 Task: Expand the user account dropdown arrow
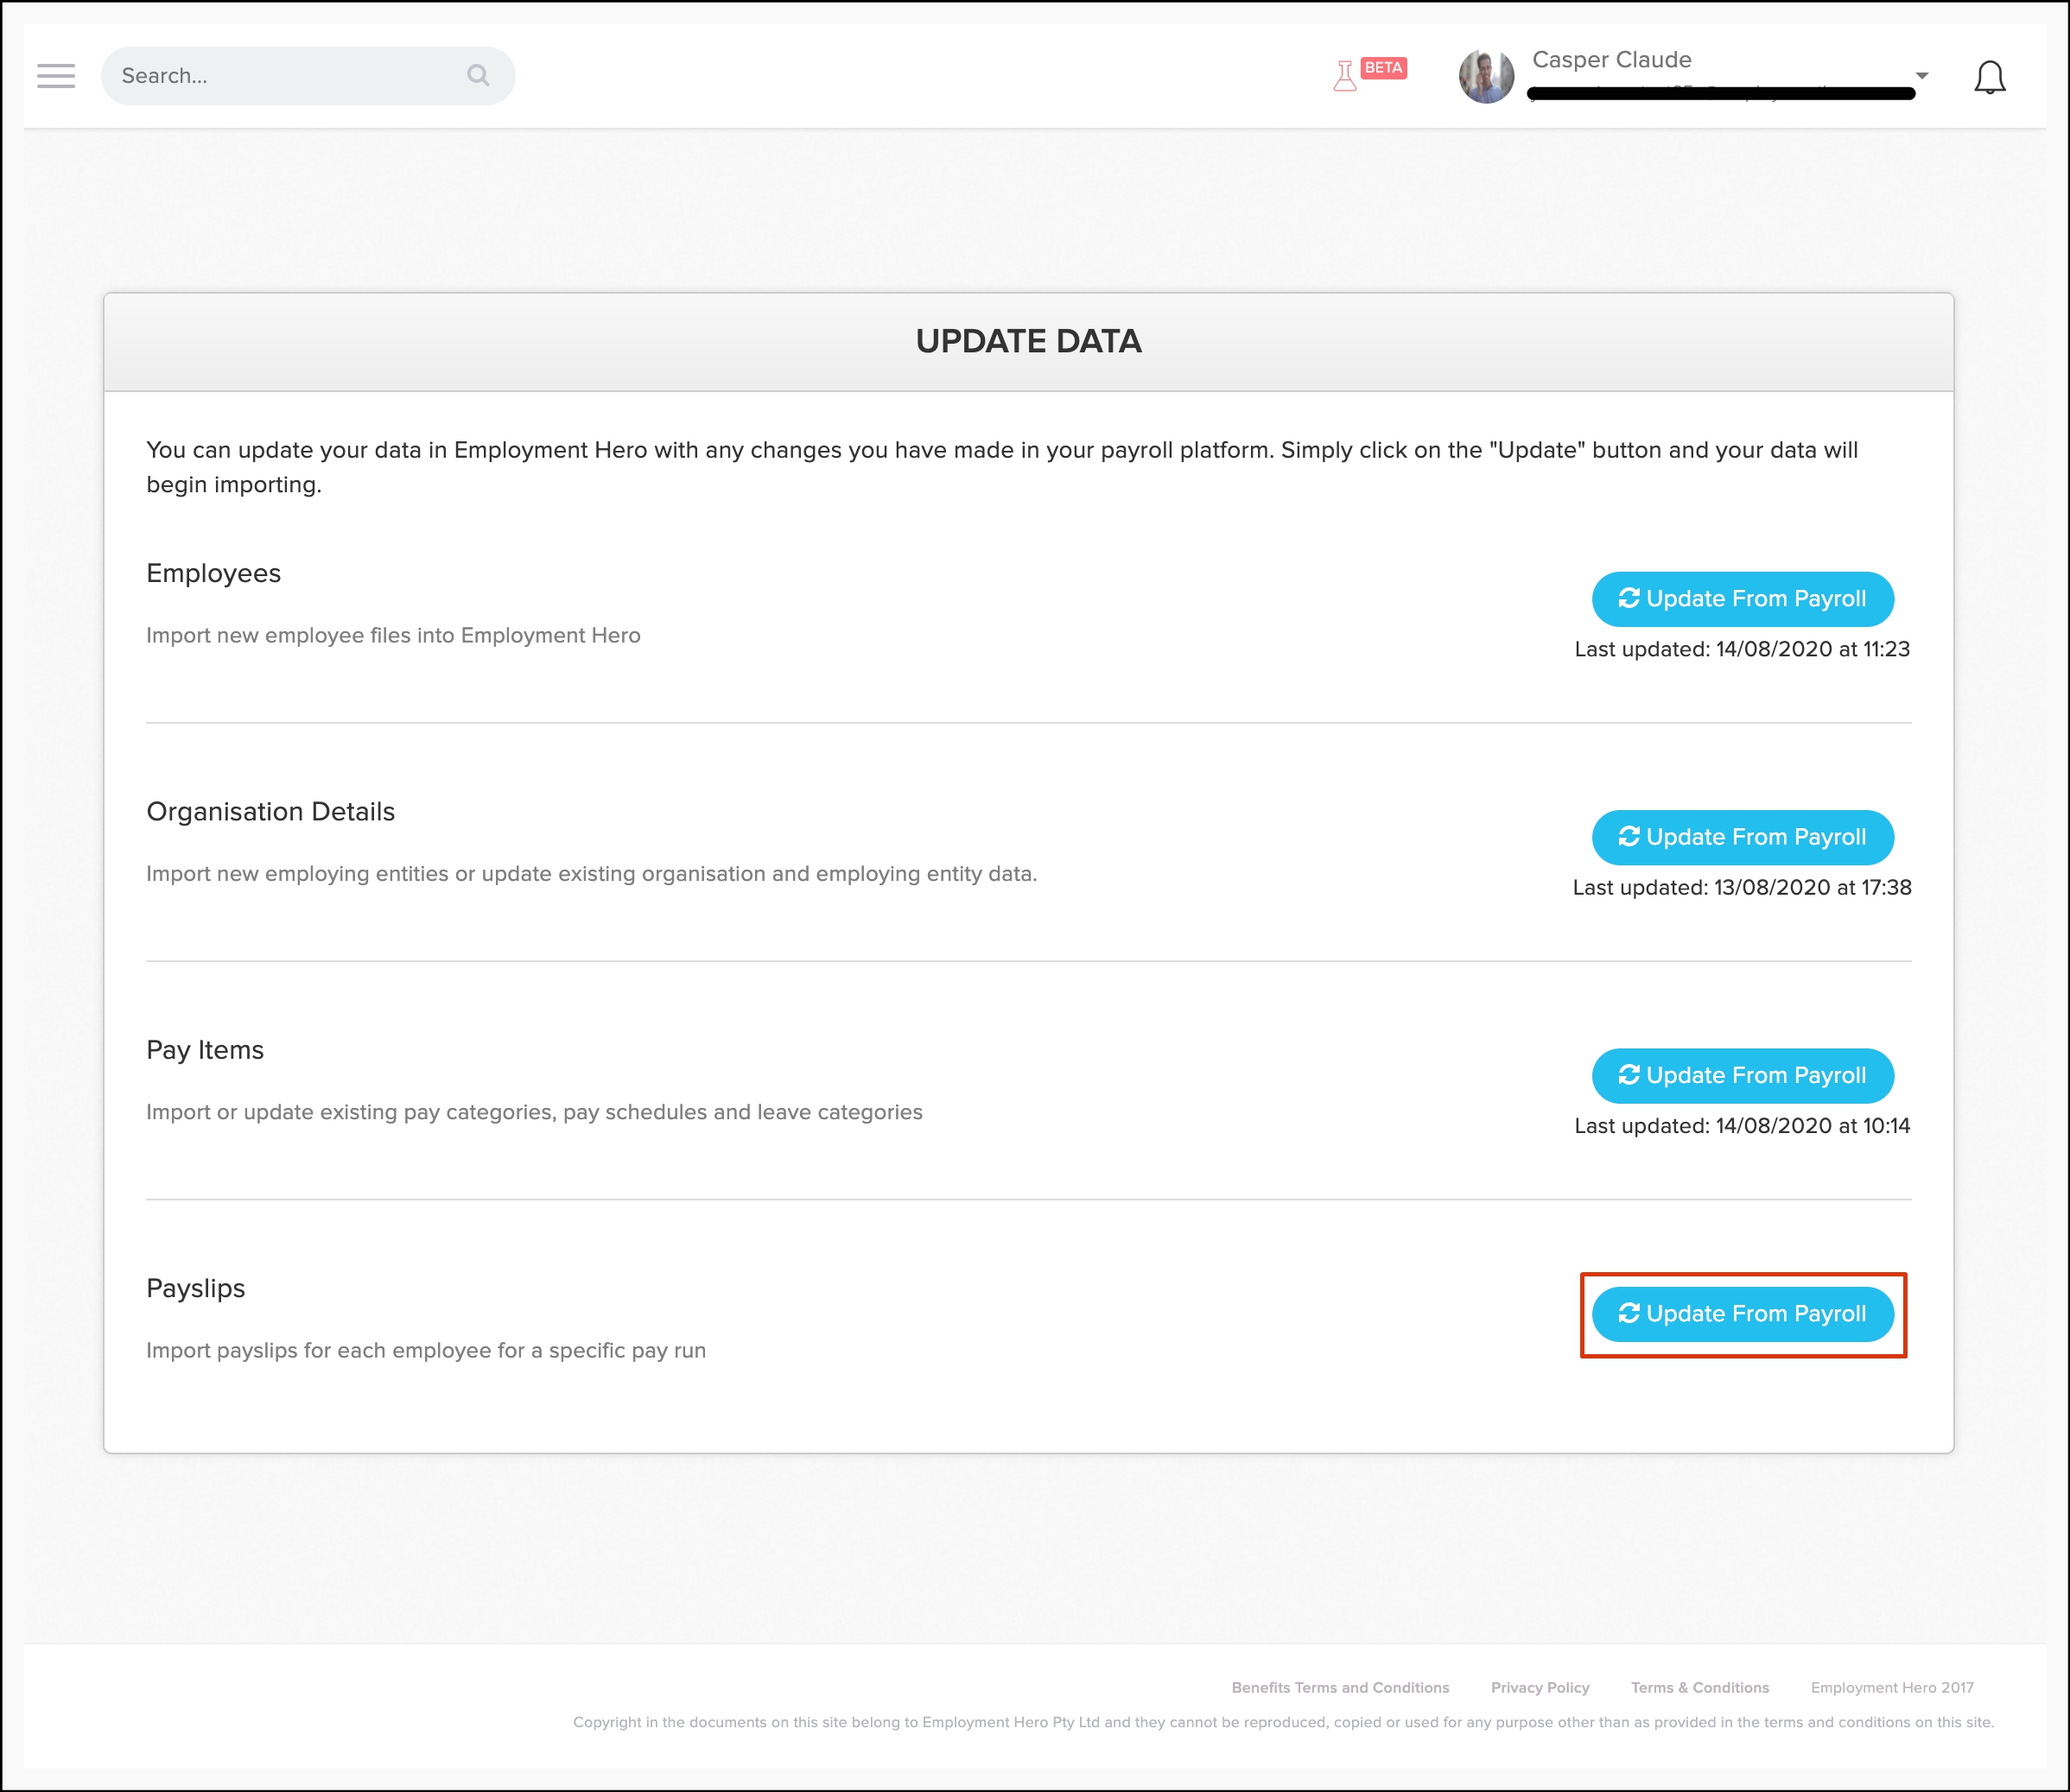[x=1921, y=76]
